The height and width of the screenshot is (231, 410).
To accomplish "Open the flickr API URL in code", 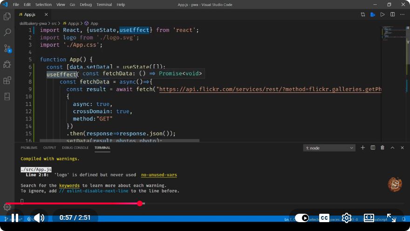I will 270,89.
